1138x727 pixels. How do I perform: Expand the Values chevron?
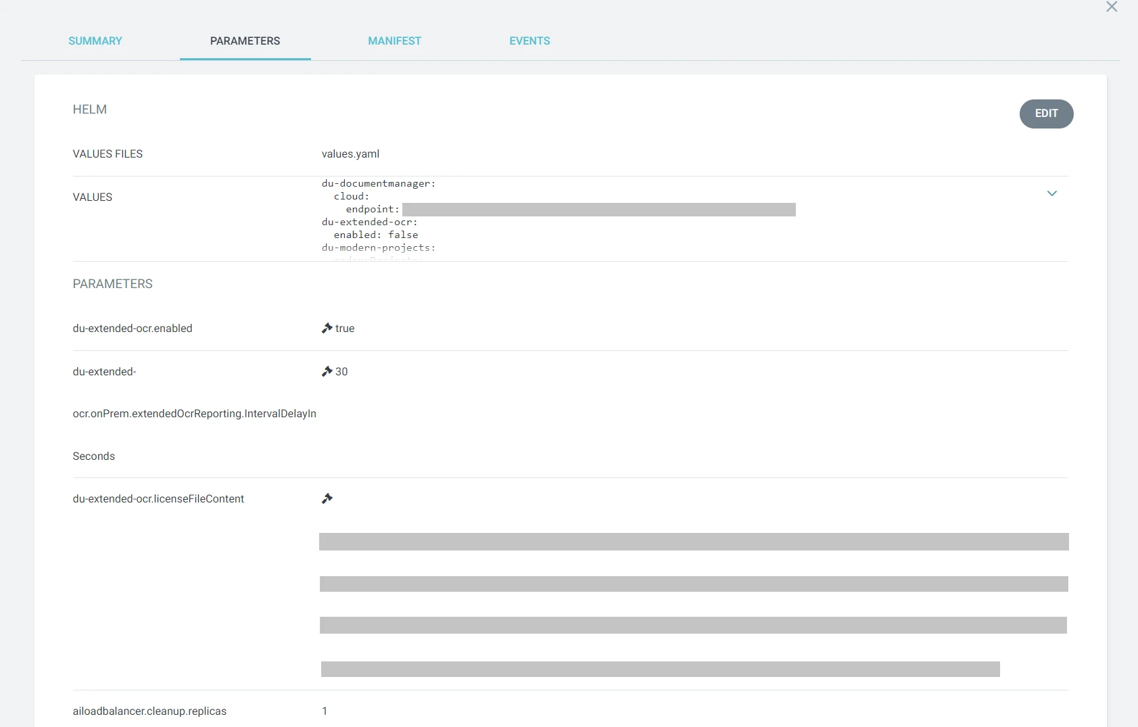[1051, 193]
